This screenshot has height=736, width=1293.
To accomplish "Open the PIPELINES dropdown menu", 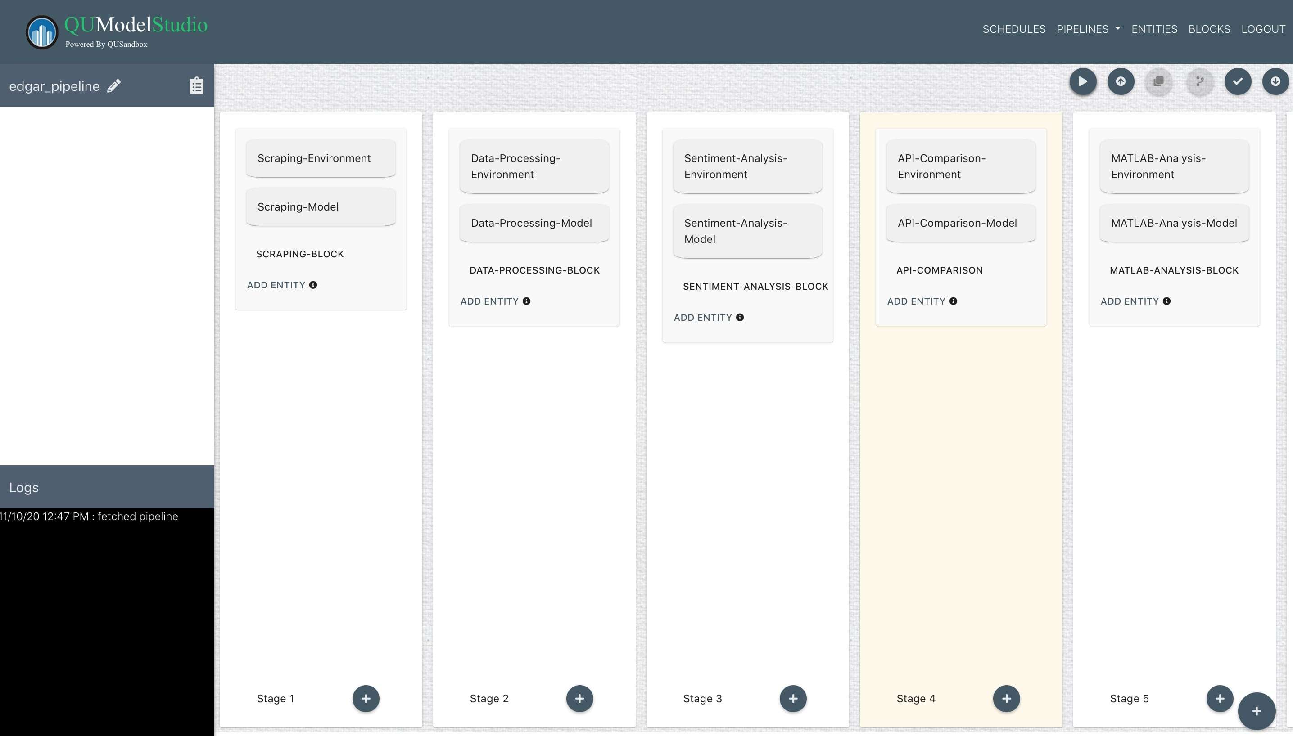I will pyautogui.click(x=1088, y=29).
